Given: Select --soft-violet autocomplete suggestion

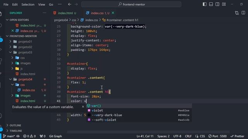Looking at the screenshot, I should point(139,120).
